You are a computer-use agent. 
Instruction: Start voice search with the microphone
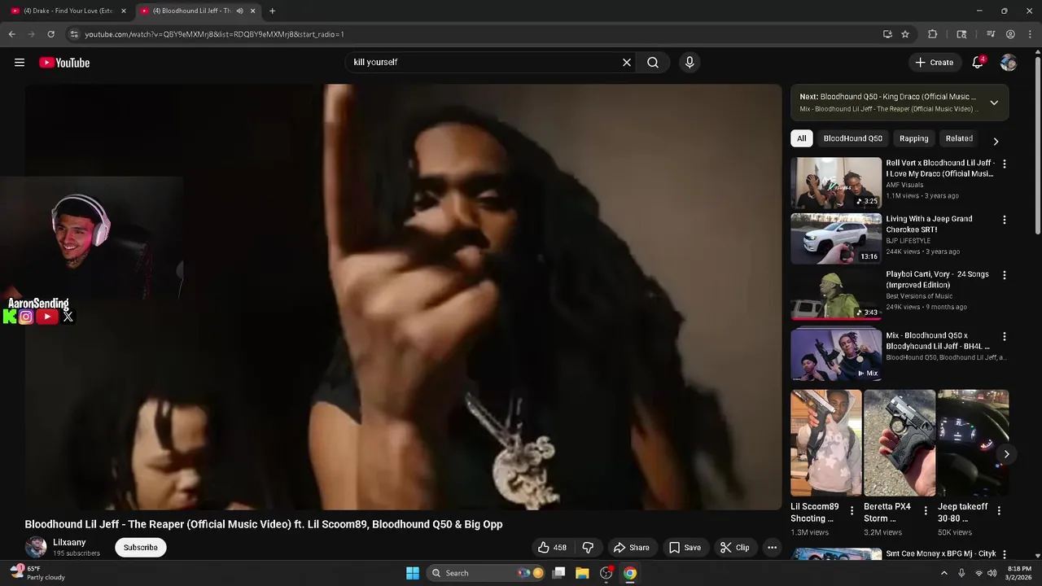690,63
